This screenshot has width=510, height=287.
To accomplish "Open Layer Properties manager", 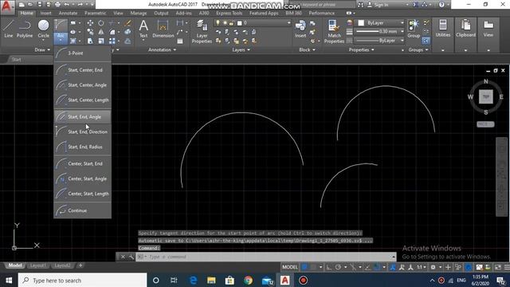I will [x=202, y=31].
